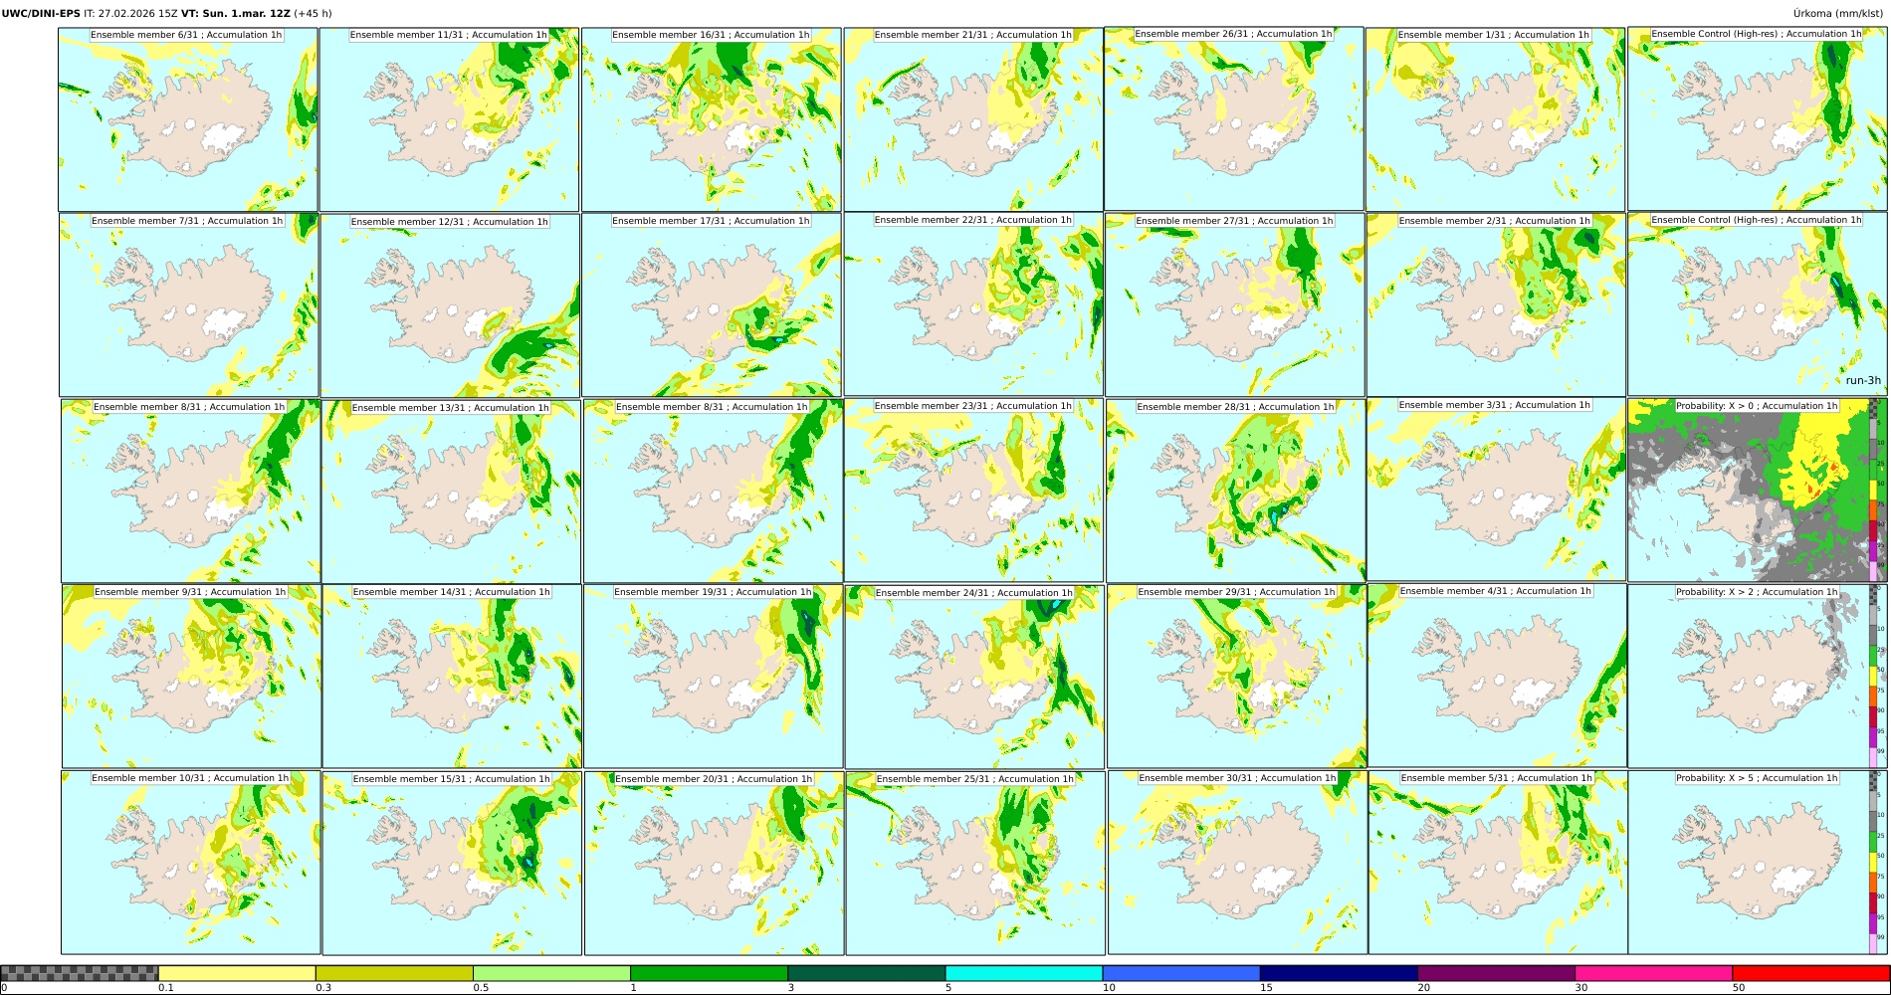Open the Probability X > 2 map
This screenshot has height=995, width=1891.
[1758, 676]
